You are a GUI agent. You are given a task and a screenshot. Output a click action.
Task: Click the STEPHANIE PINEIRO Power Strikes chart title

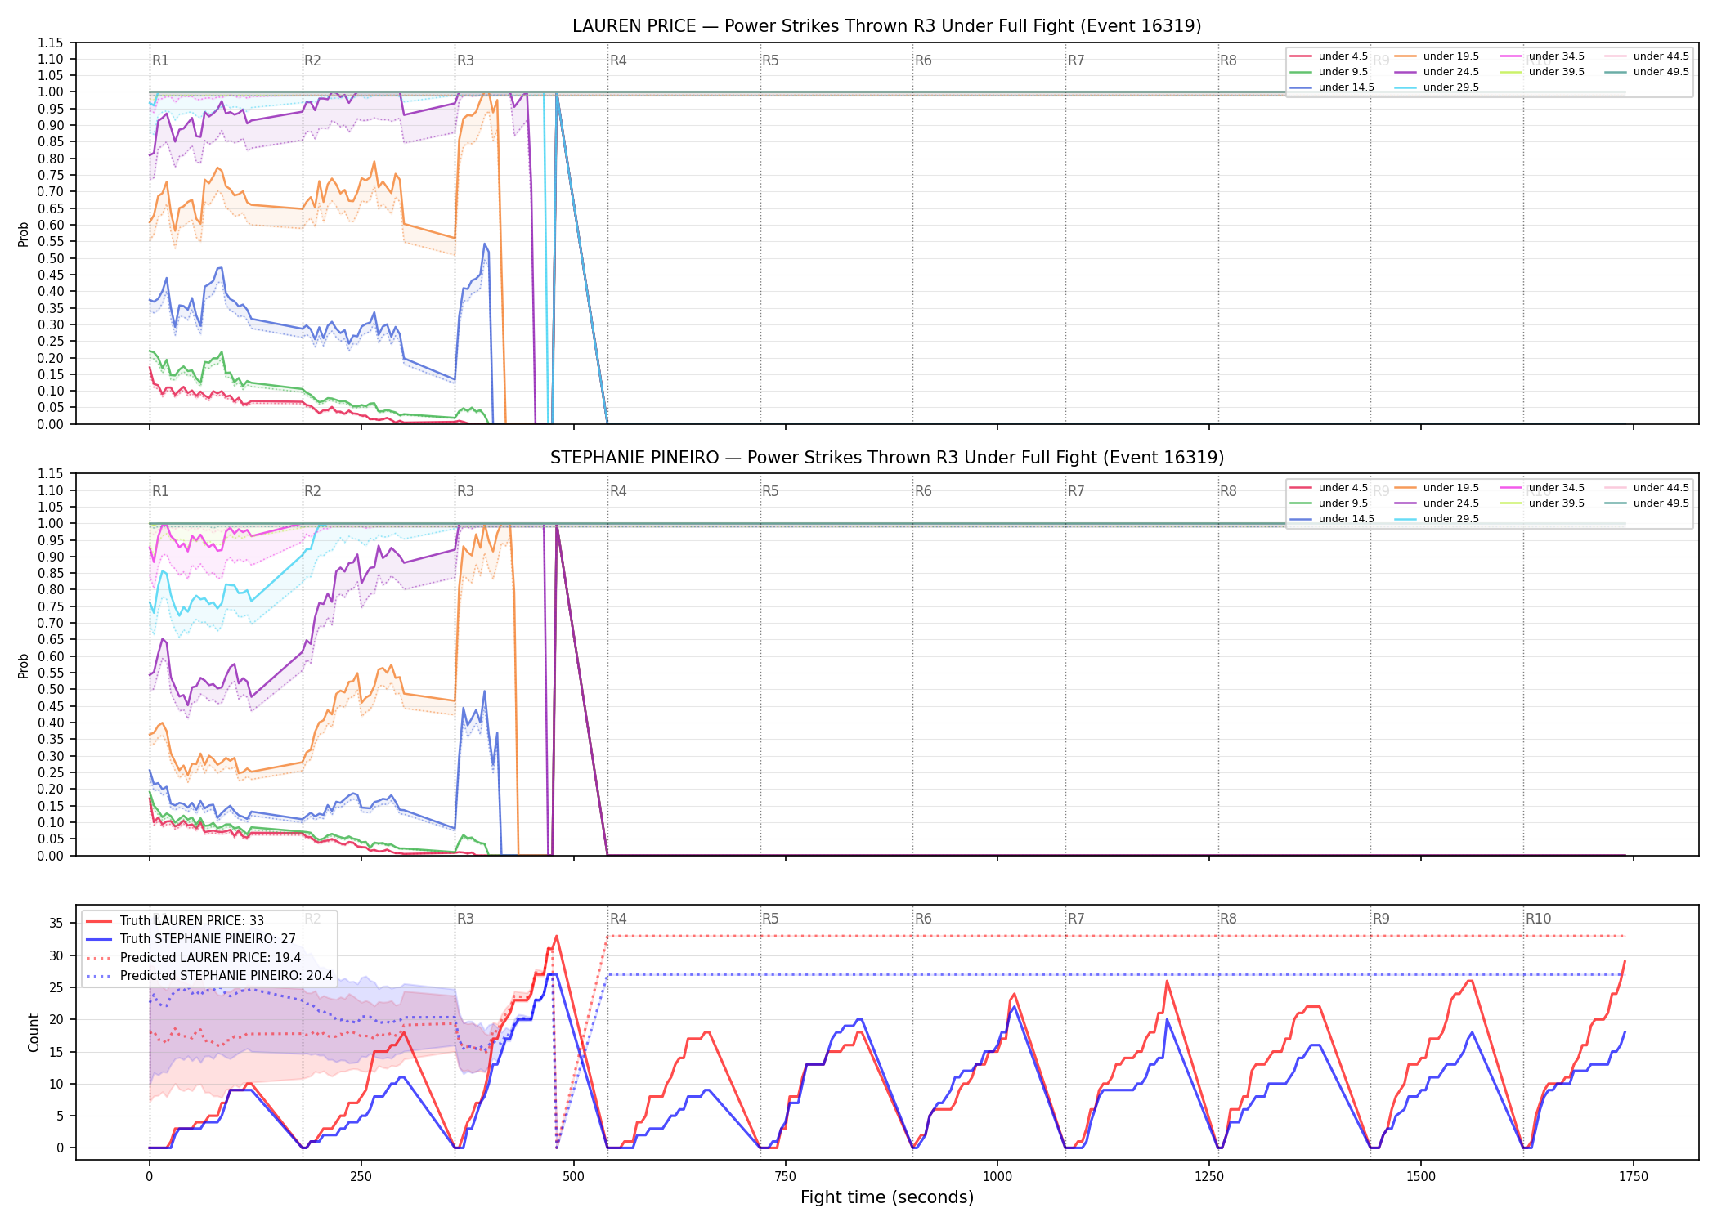(x=886, y=458)
